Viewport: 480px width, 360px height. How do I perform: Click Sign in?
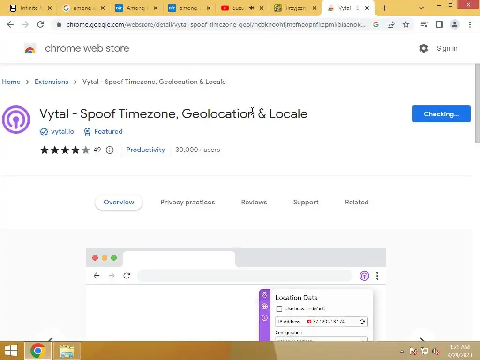pyautogui.click(x=447, y=48)
